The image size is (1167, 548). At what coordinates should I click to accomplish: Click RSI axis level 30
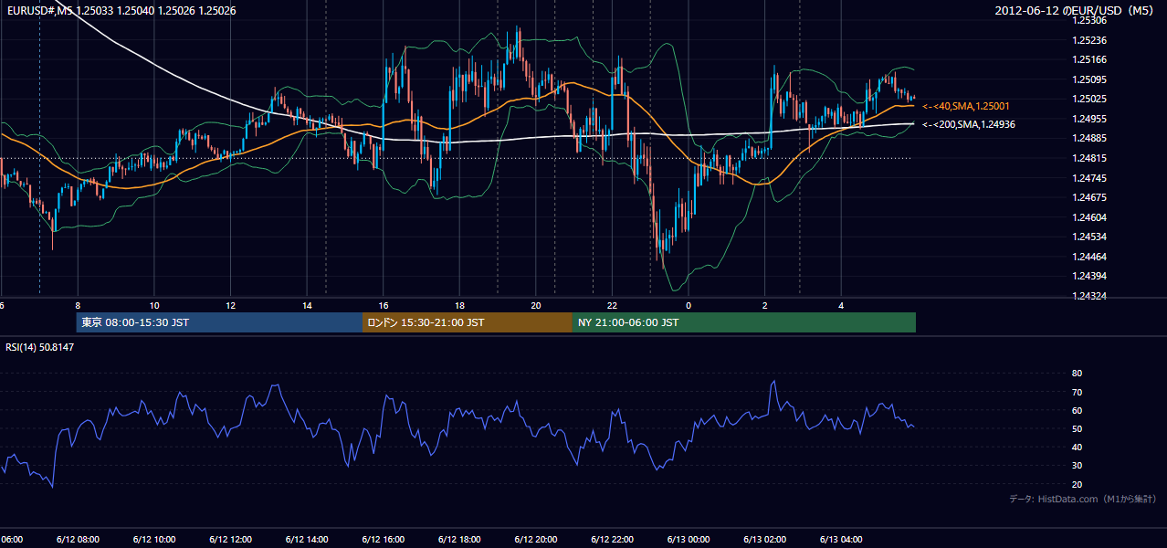tap(1078, 466)
